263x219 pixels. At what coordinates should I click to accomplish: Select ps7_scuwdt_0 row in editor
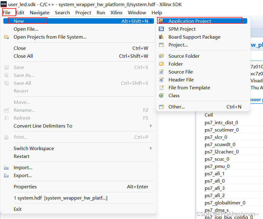(233, 145)
